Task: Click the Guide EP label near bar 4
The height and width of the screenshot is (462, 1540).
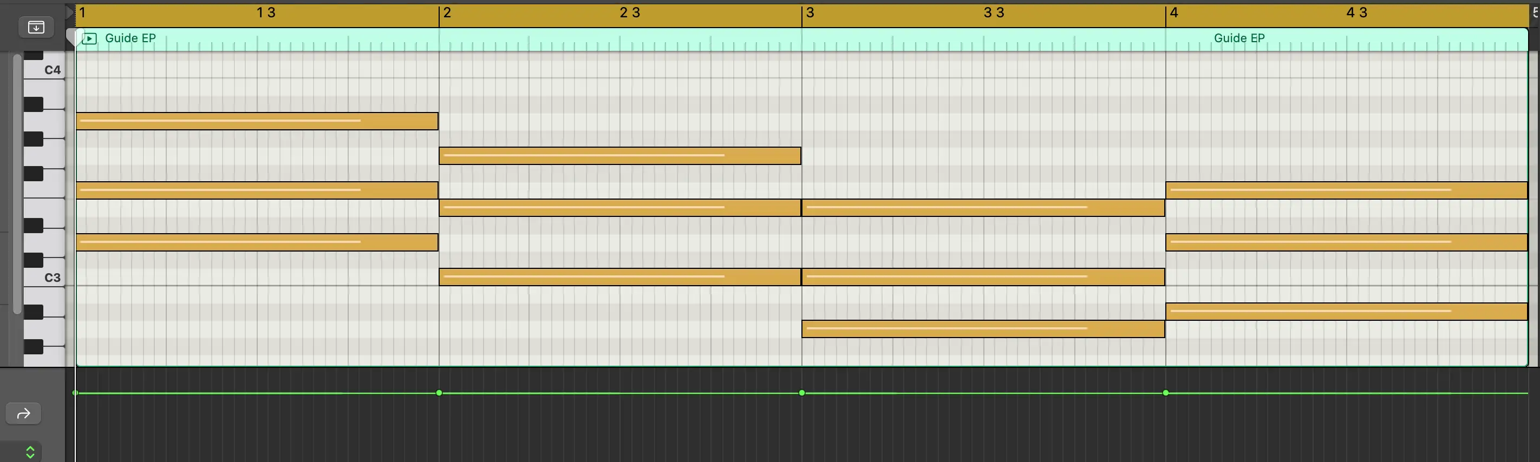Action: [x=1239, y=38]
